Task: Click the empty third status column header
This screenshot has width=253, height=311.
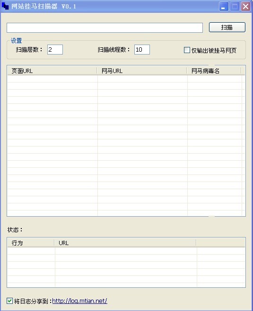Action: point(220,243)
